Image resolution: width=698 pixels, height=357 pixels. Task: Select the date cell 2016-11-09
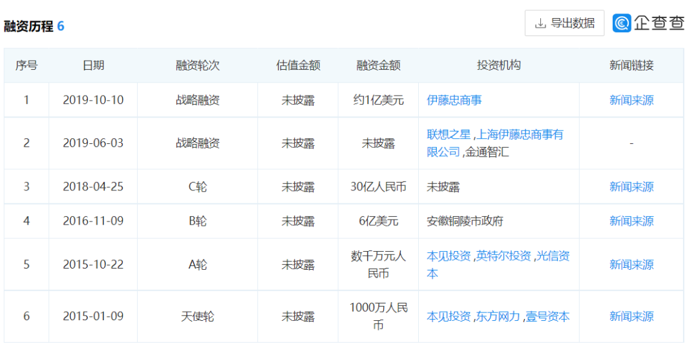point(93,221)
